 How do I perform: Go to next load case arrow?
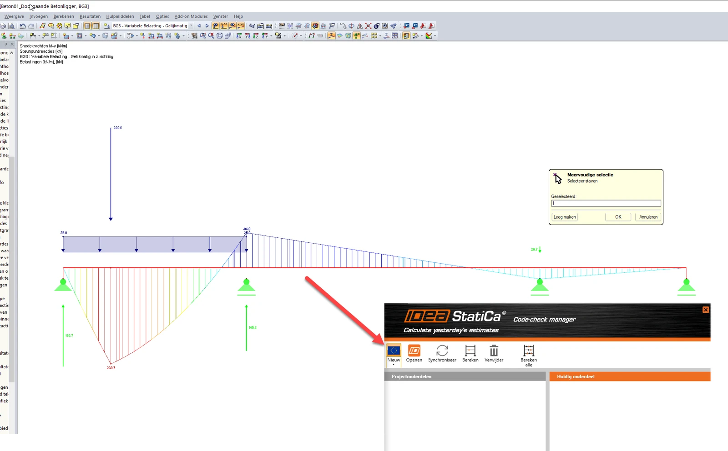[x=207, y=26]
